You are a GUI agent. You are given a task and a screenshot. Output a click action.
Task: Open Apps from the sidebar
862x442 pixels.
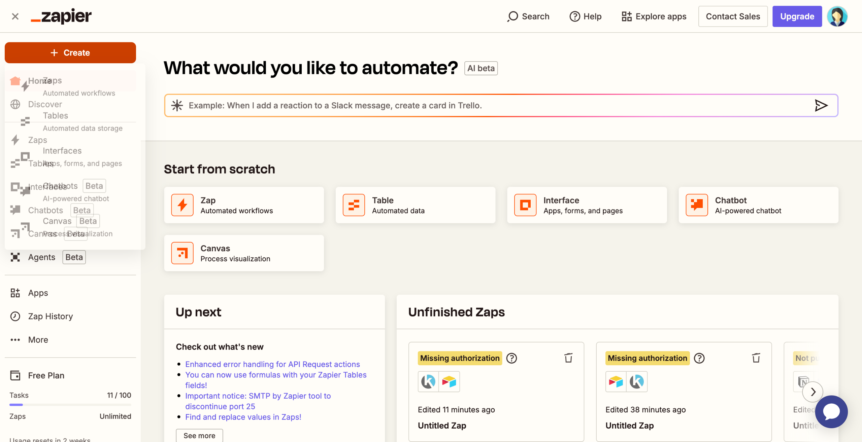[38, 293]
